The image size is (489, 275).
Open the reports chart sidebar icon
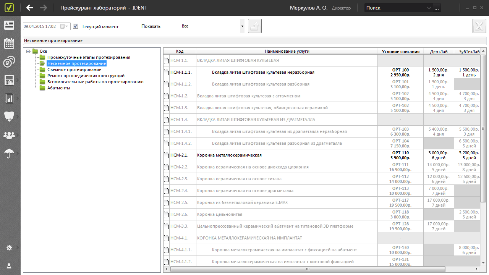(x=9, y=98)
